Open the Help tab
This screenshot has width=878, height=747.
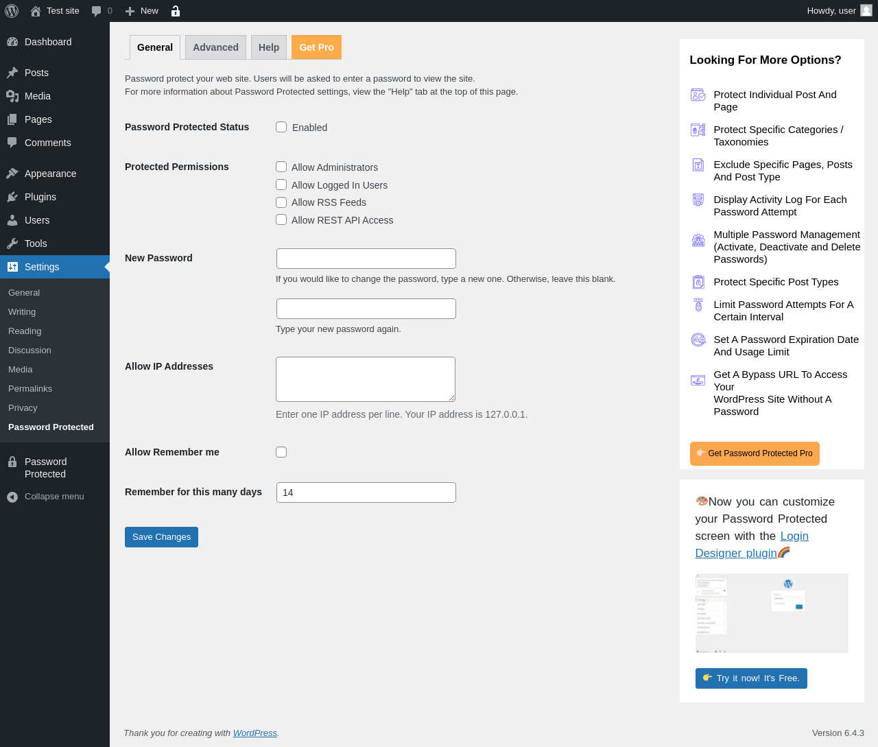pos(269,47)
